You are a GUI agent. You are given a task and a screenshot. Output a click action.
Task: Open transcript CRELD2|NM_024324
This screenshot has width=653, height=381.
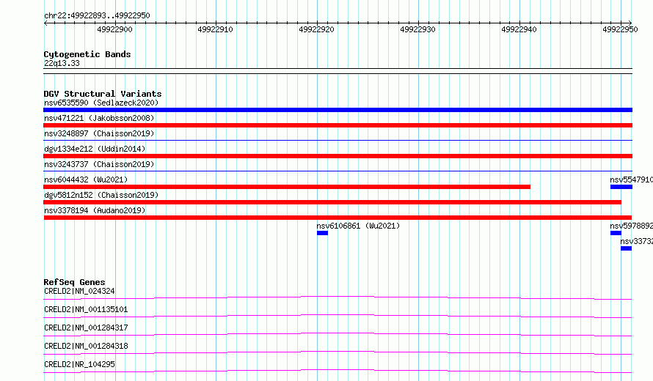pos(79,291)
